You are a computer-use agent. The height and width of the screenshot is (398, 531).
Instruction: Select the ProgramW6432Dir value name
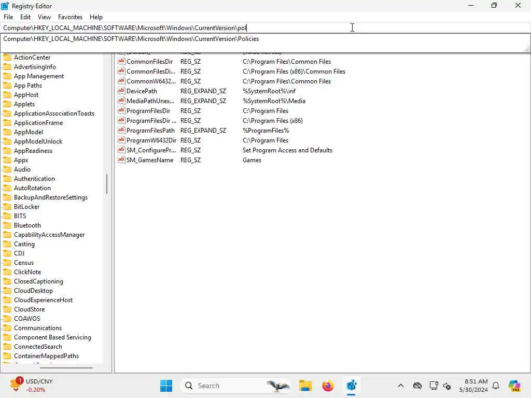pos(151,140)
